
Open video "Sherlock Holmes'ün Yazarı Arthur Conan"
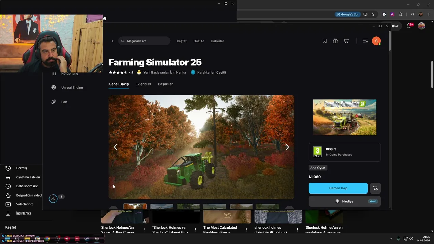[118, 230]
